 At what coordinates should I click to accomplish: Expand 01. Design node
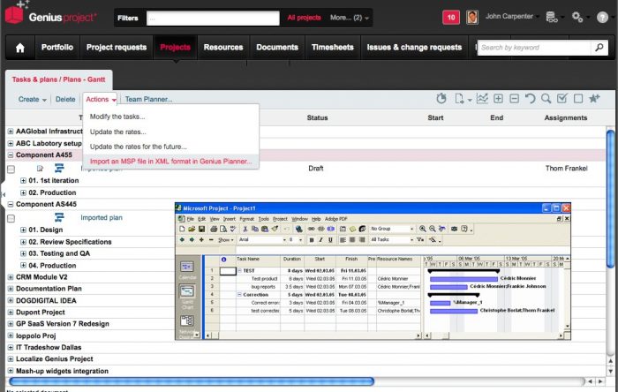[x=23, y=230]
